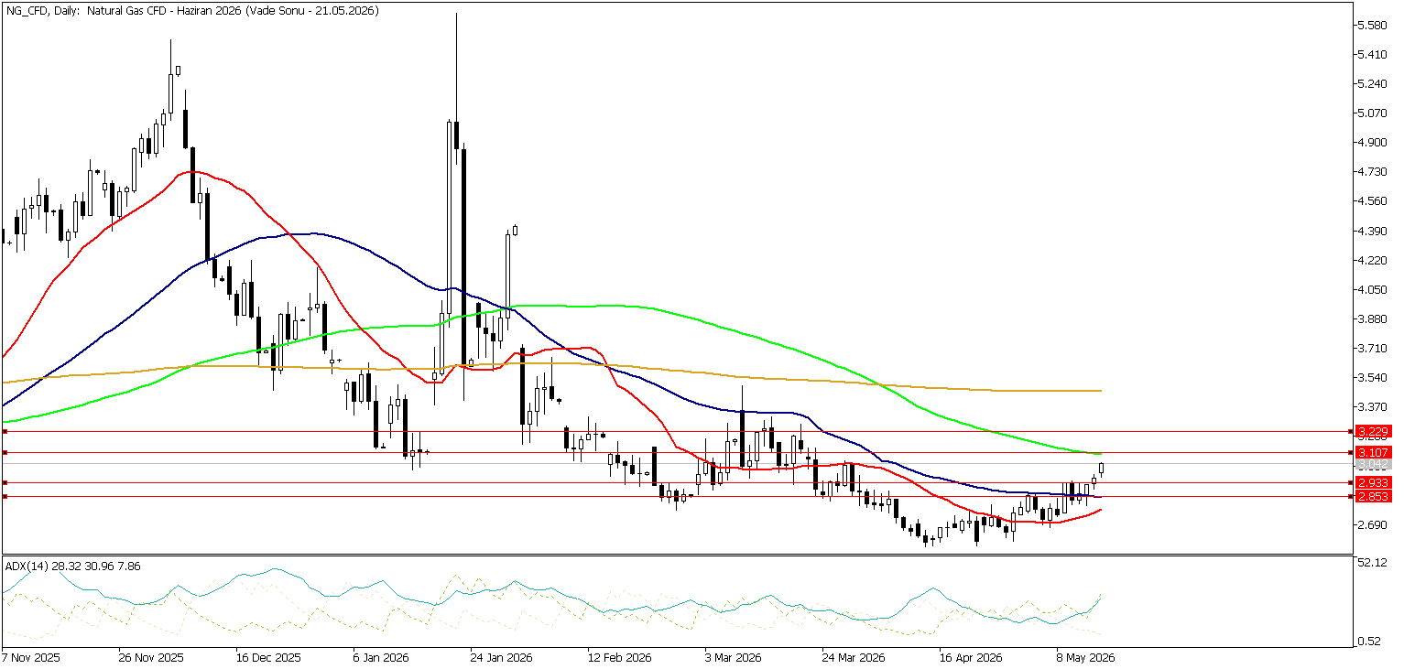Image resolution: width=1404 pixels, height=669 pixels.
Task: Click the 3.229 red price level tag
Action: pos(1374,431)
